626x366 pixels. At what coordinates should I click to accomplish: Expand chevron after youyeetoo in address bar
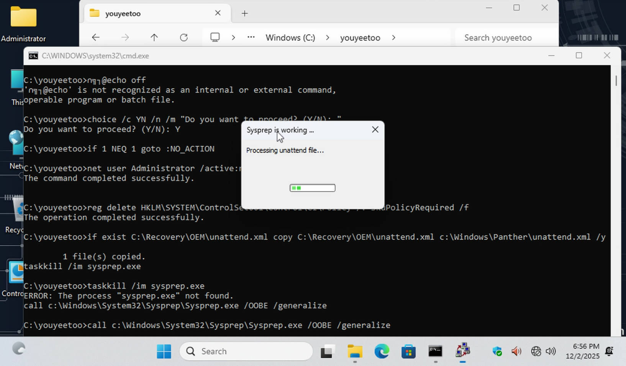coord(393,38)
